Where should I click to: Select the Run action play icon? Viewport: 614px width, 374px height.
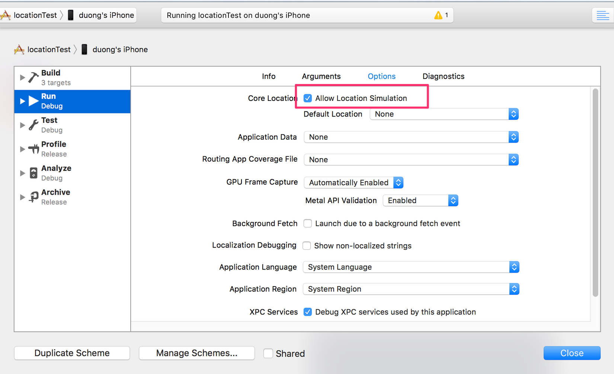coord(33,100)
